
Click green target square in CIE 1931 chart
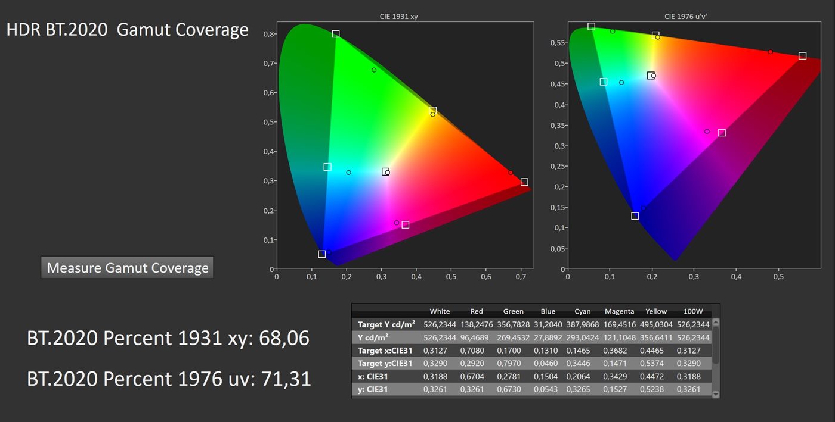(336, 34)
